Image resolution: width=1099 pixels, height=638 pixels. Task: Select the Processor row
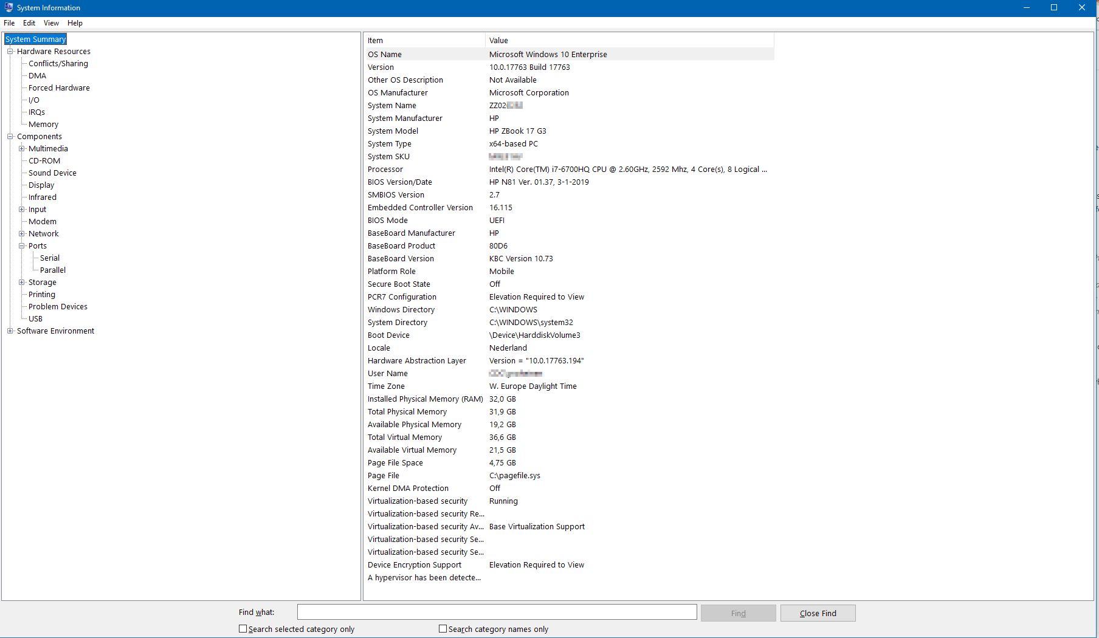(569, 170)
